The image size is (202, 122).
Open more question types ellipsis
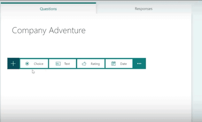[139, 64]
